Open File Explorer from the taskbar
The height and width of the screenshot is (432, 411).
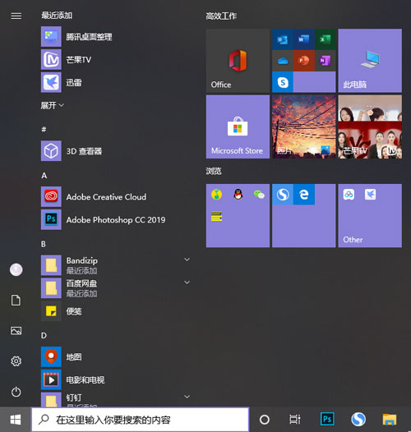click(390, 420)
